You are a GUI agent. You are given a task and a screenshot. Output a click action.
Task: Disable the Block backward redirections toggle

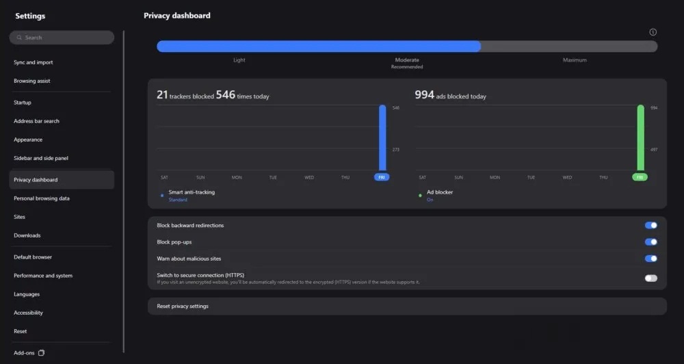[x=650, y=225]
